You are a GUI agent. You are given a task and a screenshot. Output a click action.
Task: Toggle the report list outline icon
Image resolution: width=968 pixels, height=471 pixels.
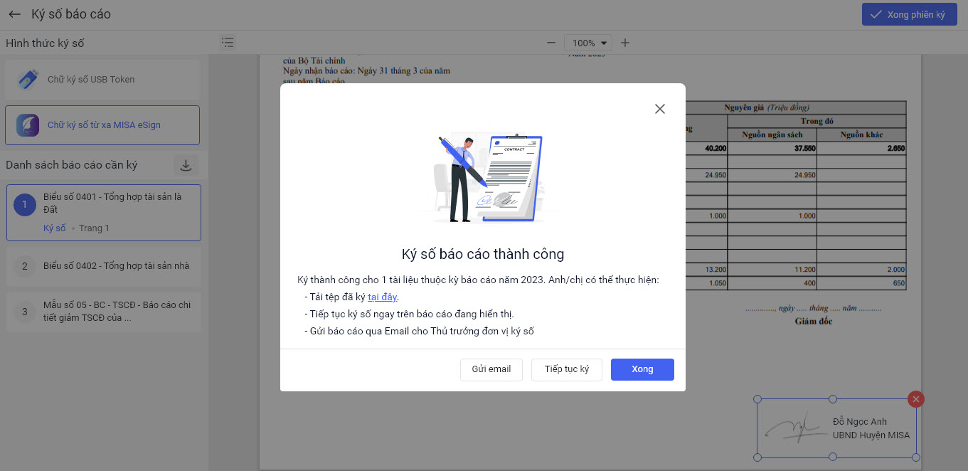228,43
